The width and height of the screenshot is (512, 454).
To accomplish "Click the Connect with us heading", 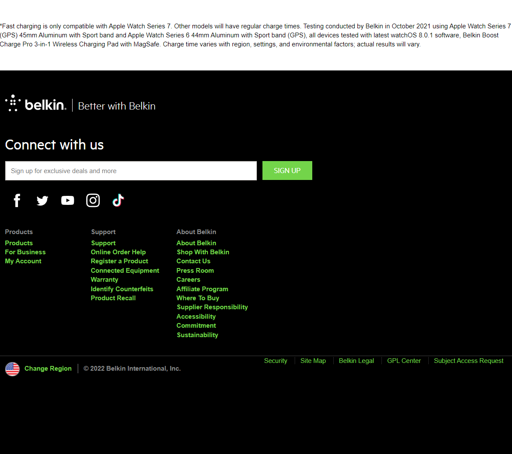I will point(54,145).
